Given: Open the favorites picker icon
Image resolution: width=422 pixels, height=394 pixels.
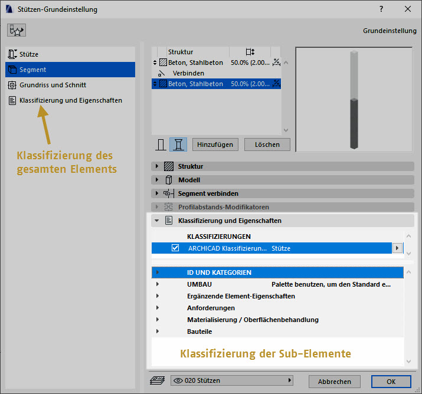Looking at the screenshot, I should click(17, 30).
